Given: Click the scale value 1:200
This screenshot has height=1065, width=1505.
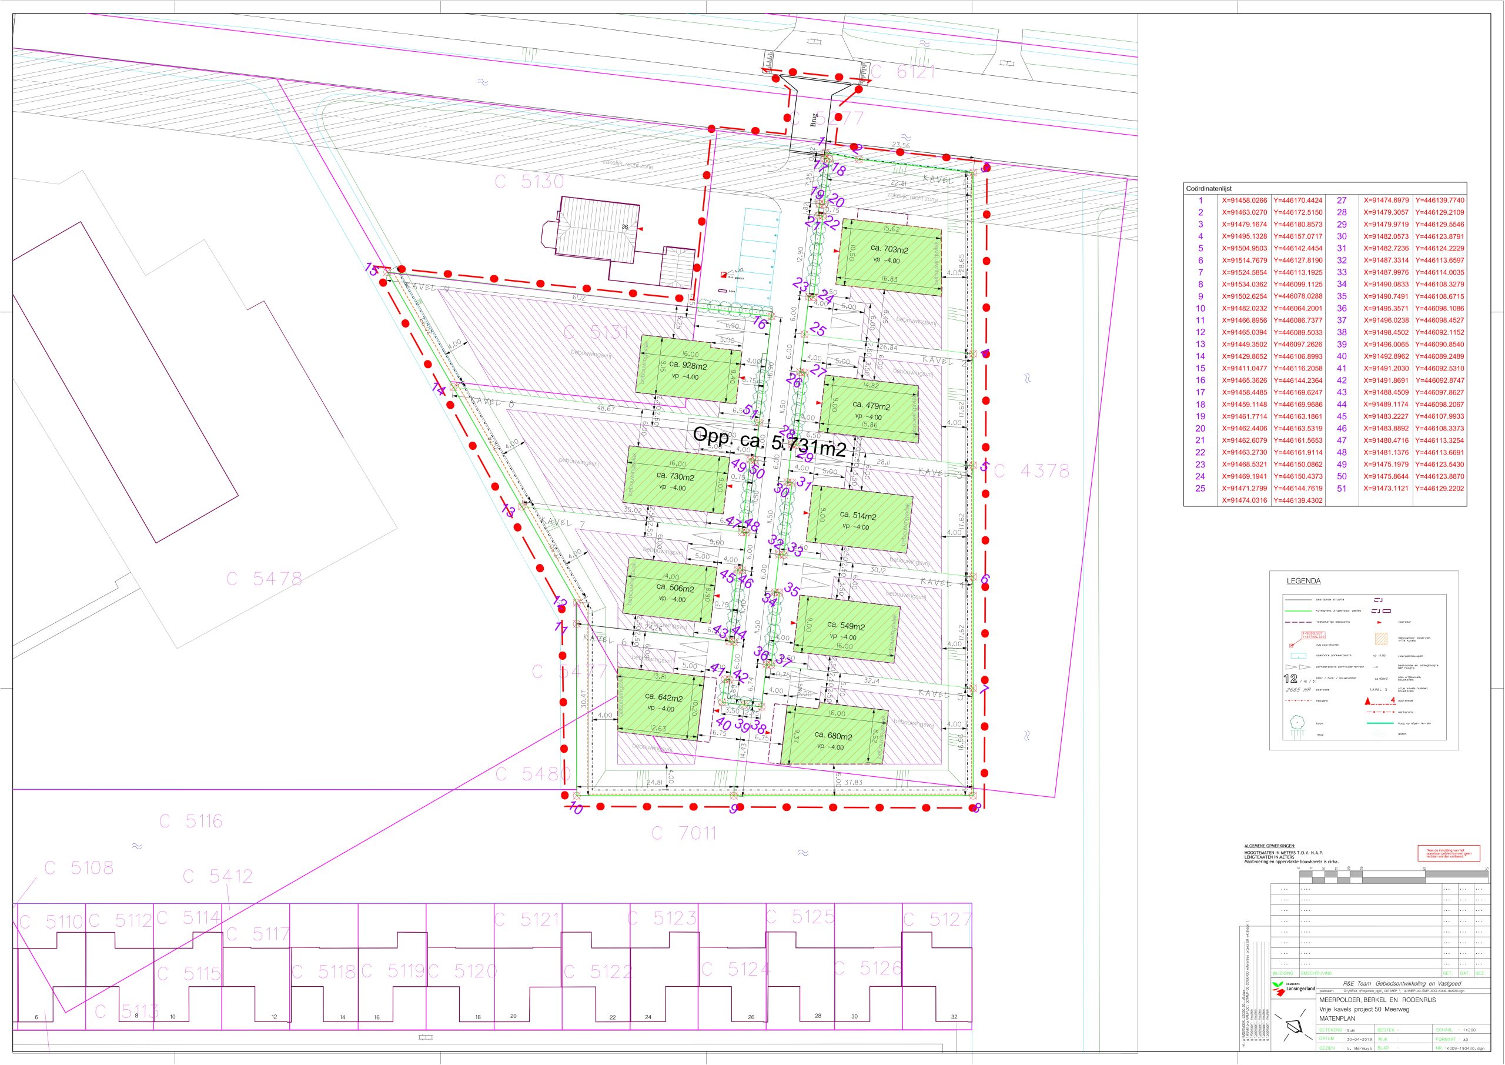Looking at the screenshot, I should point(1469,1030).
